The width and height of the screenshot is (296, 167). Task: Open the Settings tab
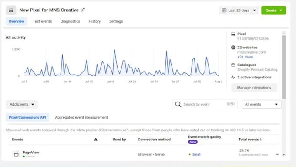pyautogui.click(x=116, y=21)
